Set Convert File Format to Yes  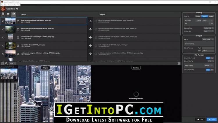coord(208,58)
